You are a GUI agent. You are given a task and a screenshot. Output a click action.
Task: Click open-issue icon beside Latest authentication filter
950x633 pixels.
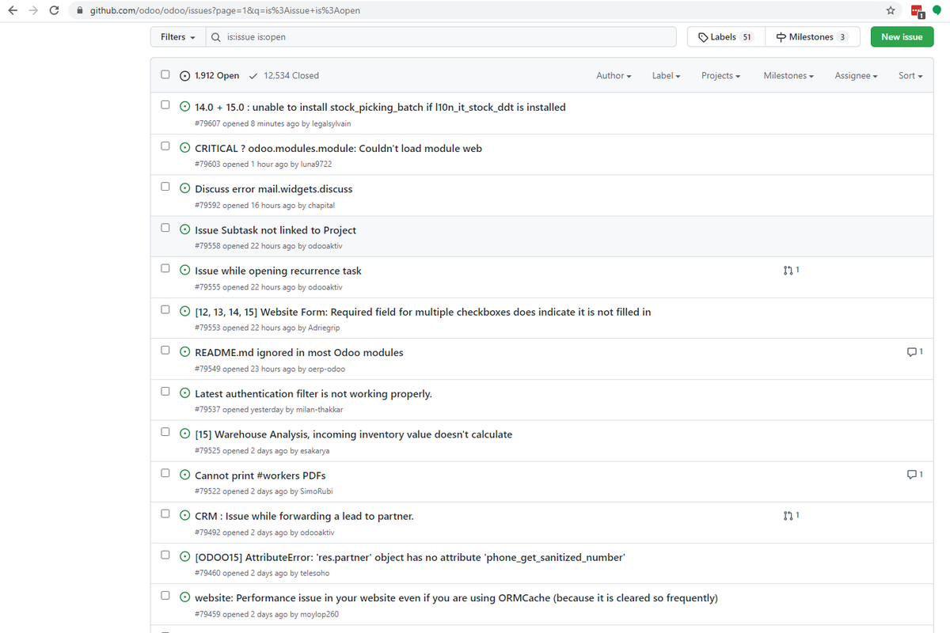click(184, 393)
